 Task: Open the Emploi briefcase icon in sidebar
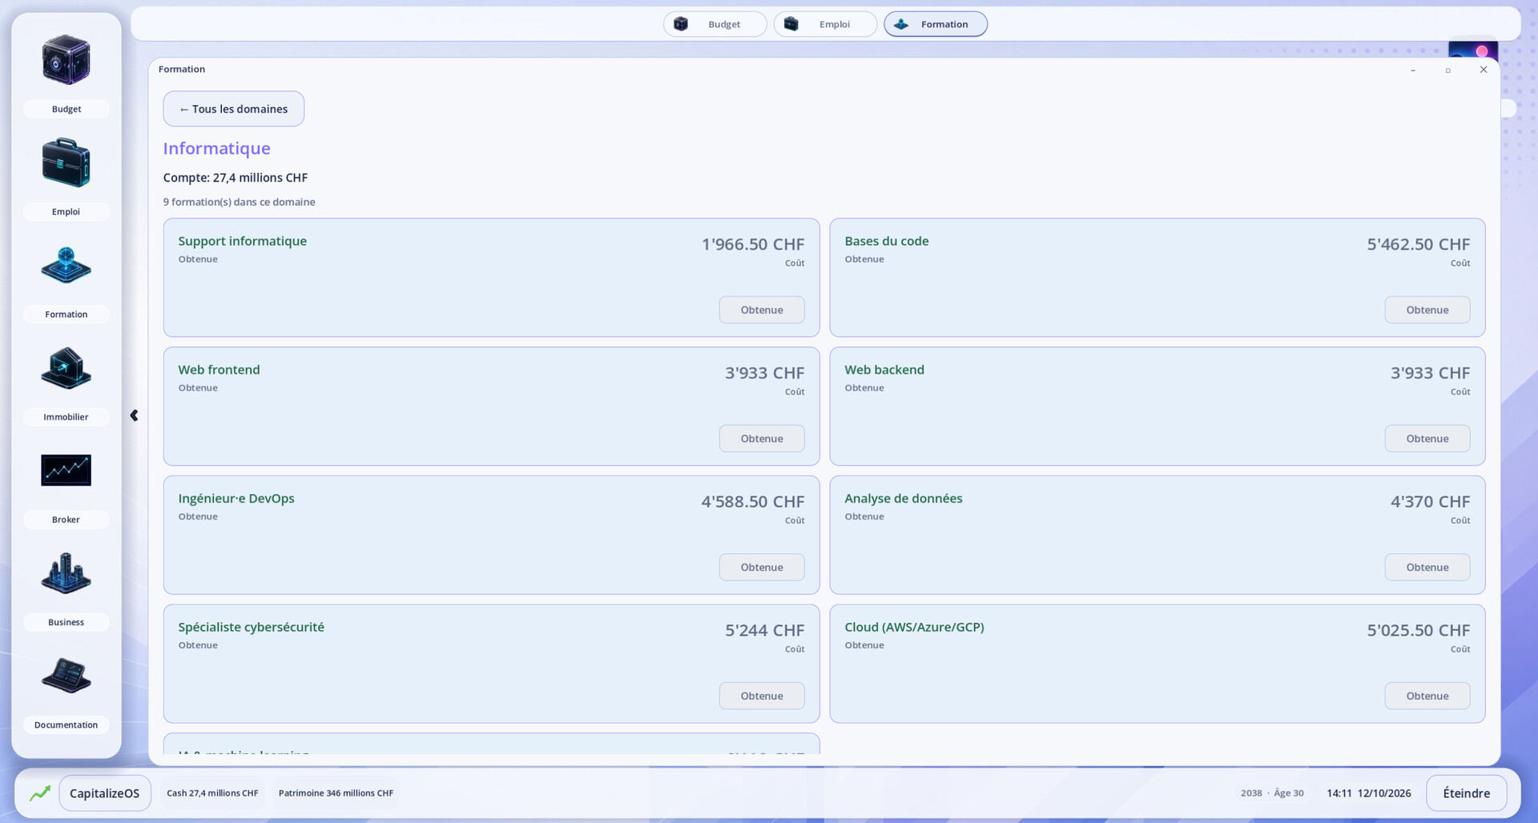point(66,163)
